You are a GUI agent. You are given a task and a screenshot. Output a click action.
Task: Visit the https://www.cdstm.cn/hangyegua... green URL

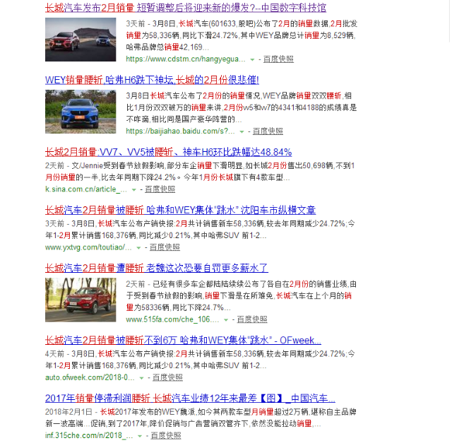pyautogui.click(x=185, y=59)
